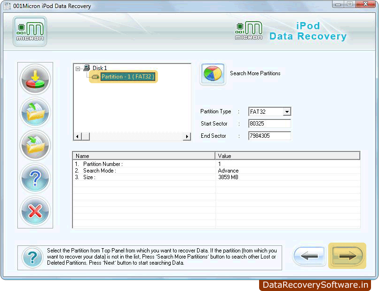Collapse the Disk 1 tree node

coord(78,69)
